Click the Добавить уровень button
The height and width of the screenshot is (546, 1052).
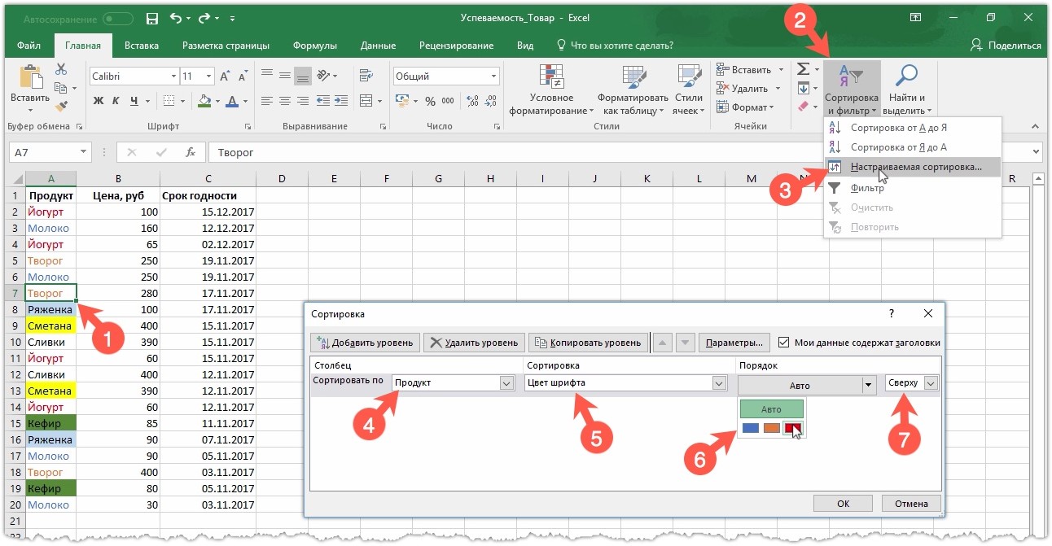tap(366, 343)
